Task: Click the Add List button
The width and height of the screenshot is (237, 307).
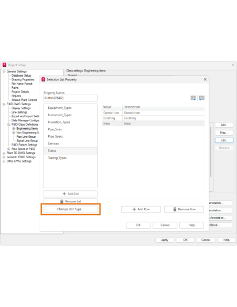Action: (x=70, y=194)
